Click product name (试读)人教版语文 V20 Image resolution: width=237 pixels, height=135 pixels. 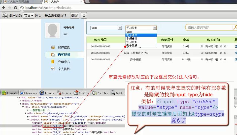pos(136,53)
